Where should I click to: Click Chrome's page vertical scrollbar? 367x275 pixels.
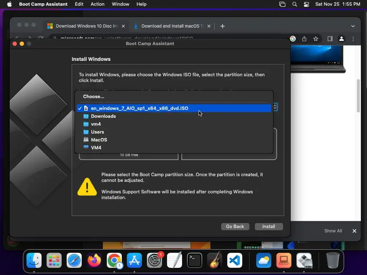[x=358, y=96]
